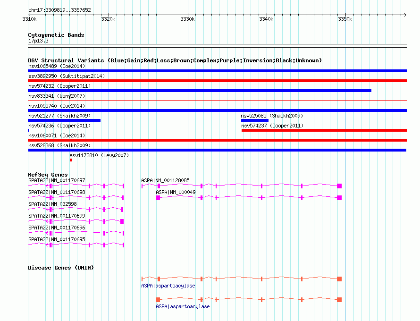Click the chr17:3309819..3357652 coordinate label
420x321 pixels.
click(59, 10)
